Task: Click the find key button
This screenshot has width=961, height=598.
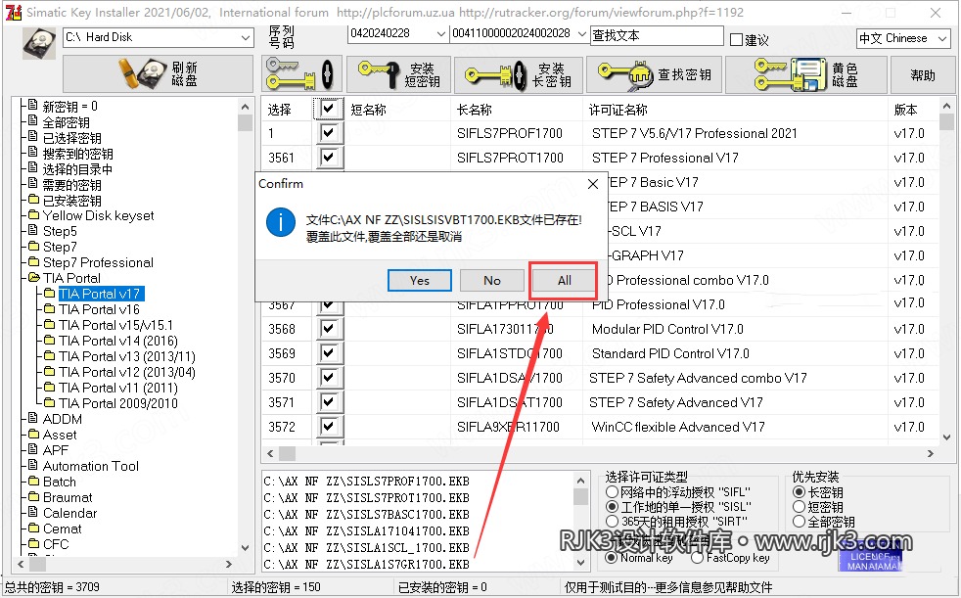Action: [654, 74]
